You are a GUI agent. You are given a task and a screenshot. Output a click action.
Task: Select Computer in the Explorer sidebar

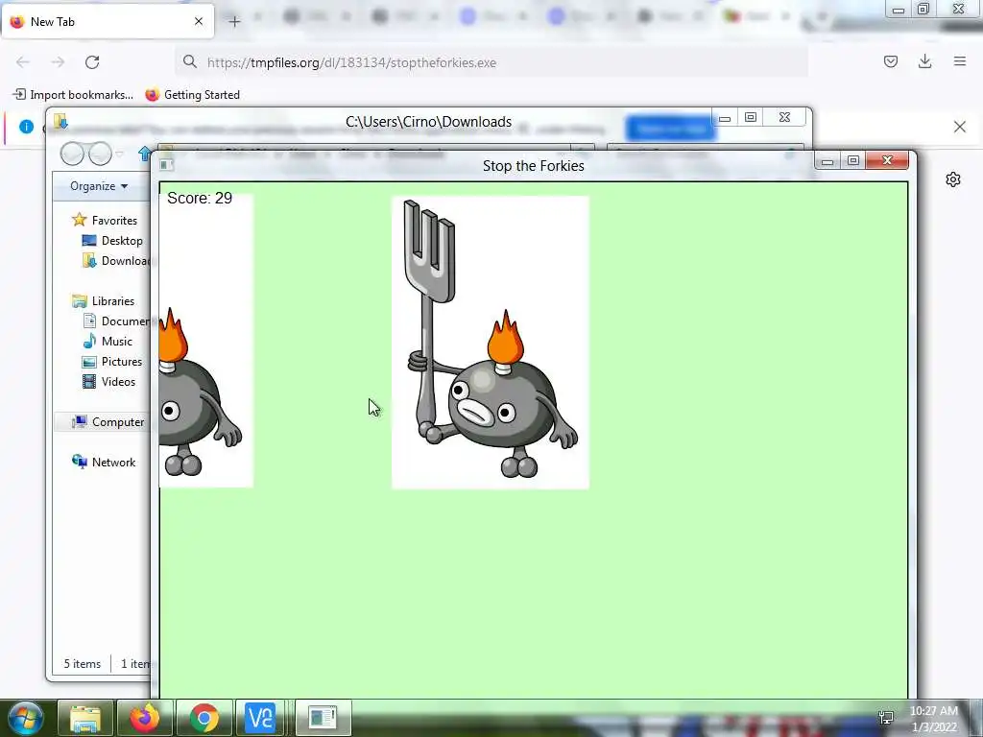tap(108, 422)
